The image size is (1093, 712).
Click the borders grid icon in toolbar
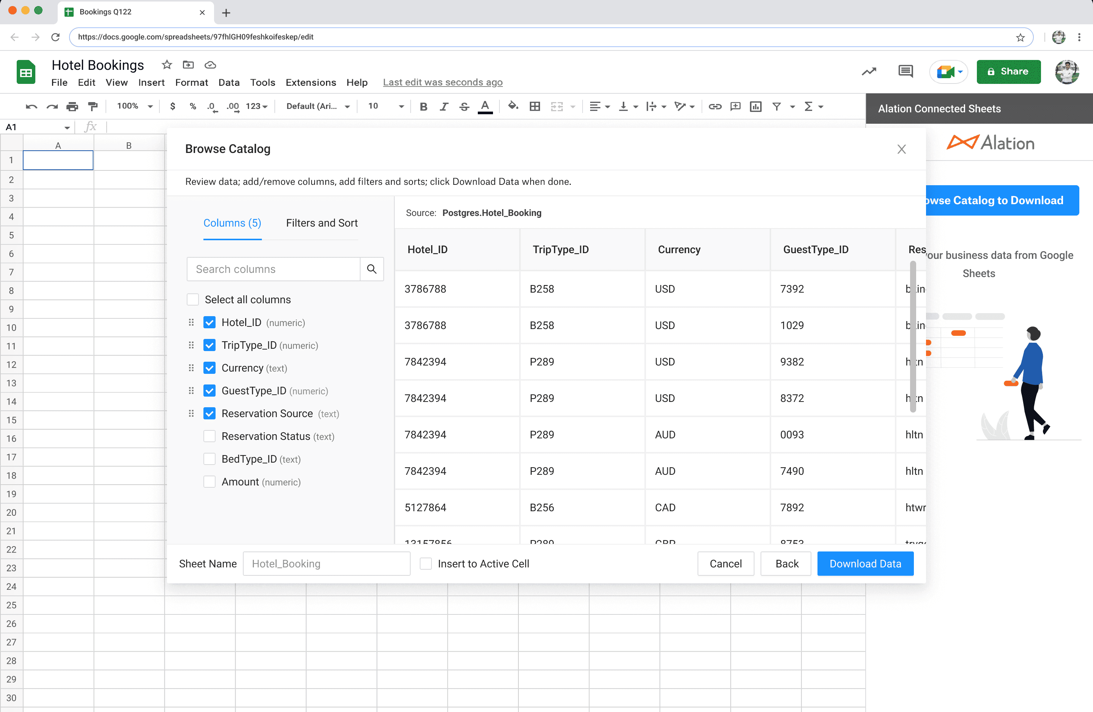535,106
